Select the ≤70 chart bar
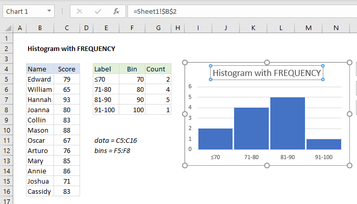 215,139
